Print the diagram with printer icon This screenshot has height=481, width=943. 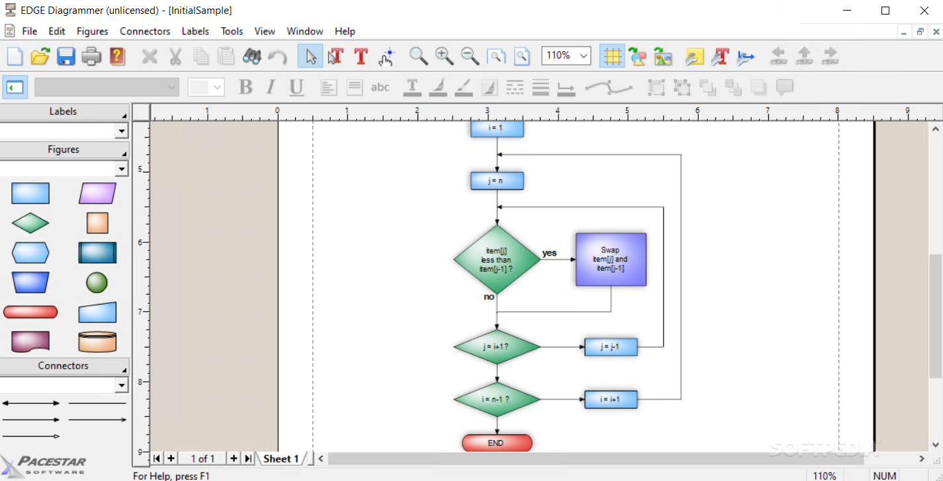point(91,56)
